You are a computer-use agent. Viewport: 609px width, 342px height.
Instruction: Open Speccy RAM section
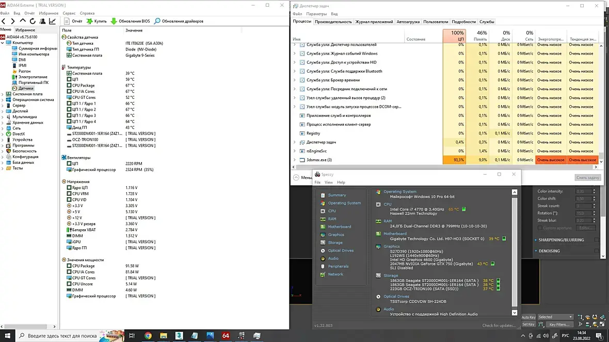(x=332, y=219)
